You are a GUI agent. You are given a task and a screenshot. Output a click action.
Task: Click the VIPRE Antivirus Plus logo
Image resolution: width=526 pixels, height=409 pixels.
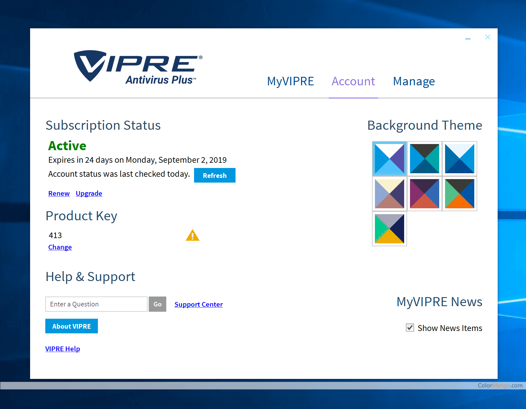point(138,67)
